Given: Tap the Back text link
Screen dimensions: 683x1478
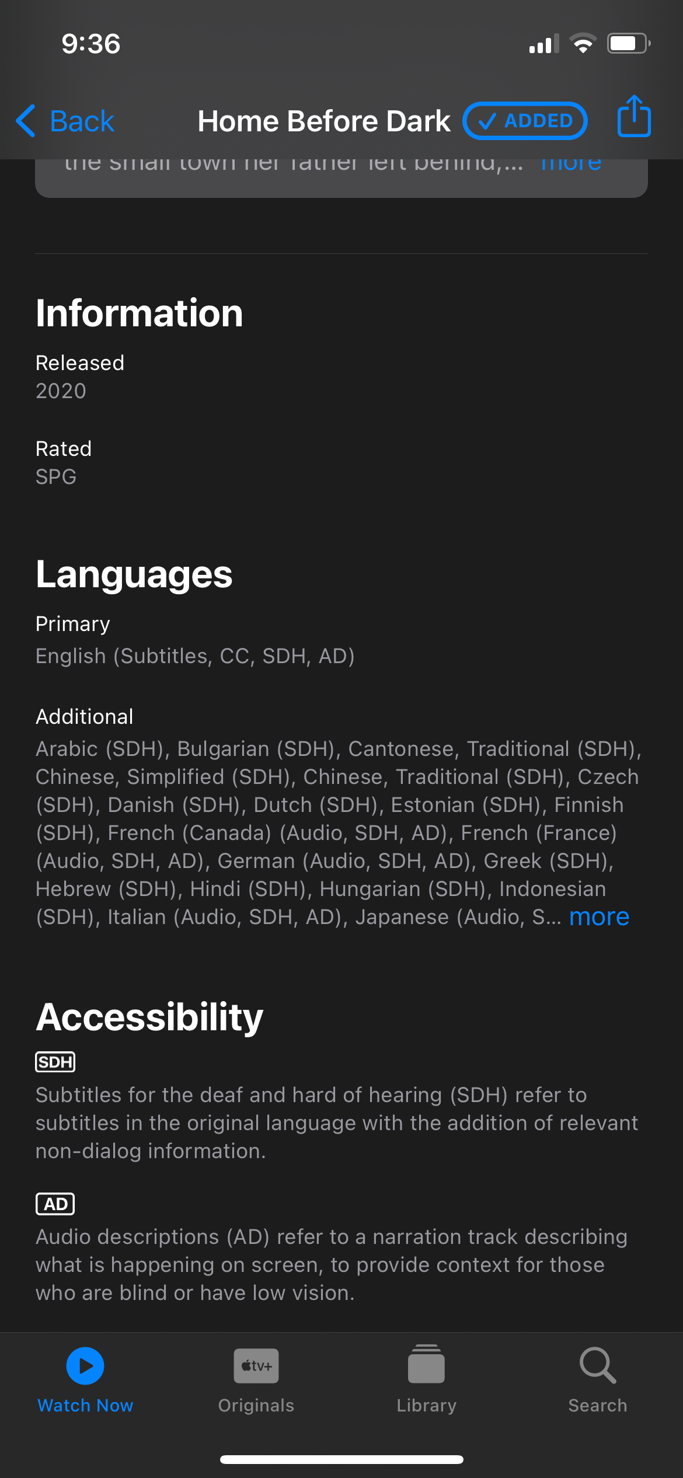Looking at the screenshot, I should pos(82,121).
